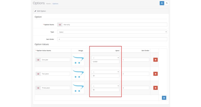This screenshot has width=201, height=107.
Task: Click the Option Values section heading
Action: pos(42,44)
